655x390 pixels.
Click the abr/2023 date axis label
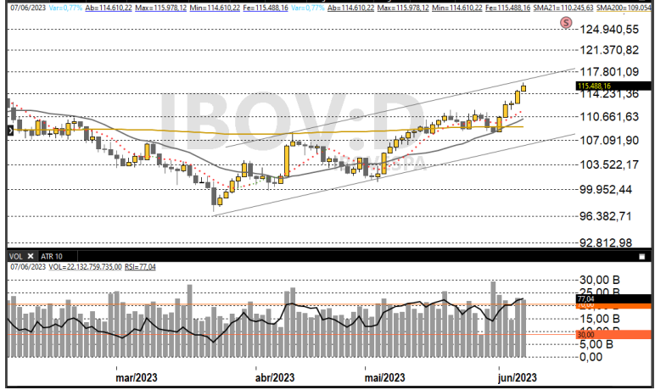click(x=275, y=378)
